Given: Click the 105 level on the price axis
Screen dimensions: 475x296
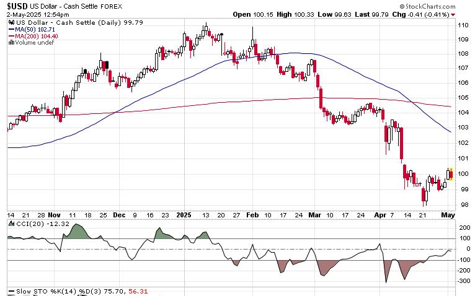Looking at the screenshot, I should [x=463, y=97].
